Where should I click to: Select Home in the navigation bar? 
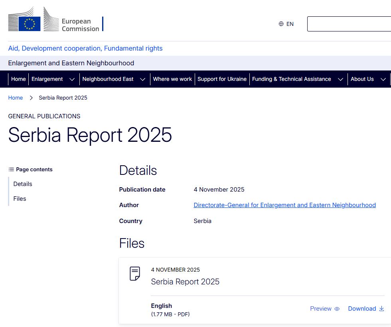18,79
